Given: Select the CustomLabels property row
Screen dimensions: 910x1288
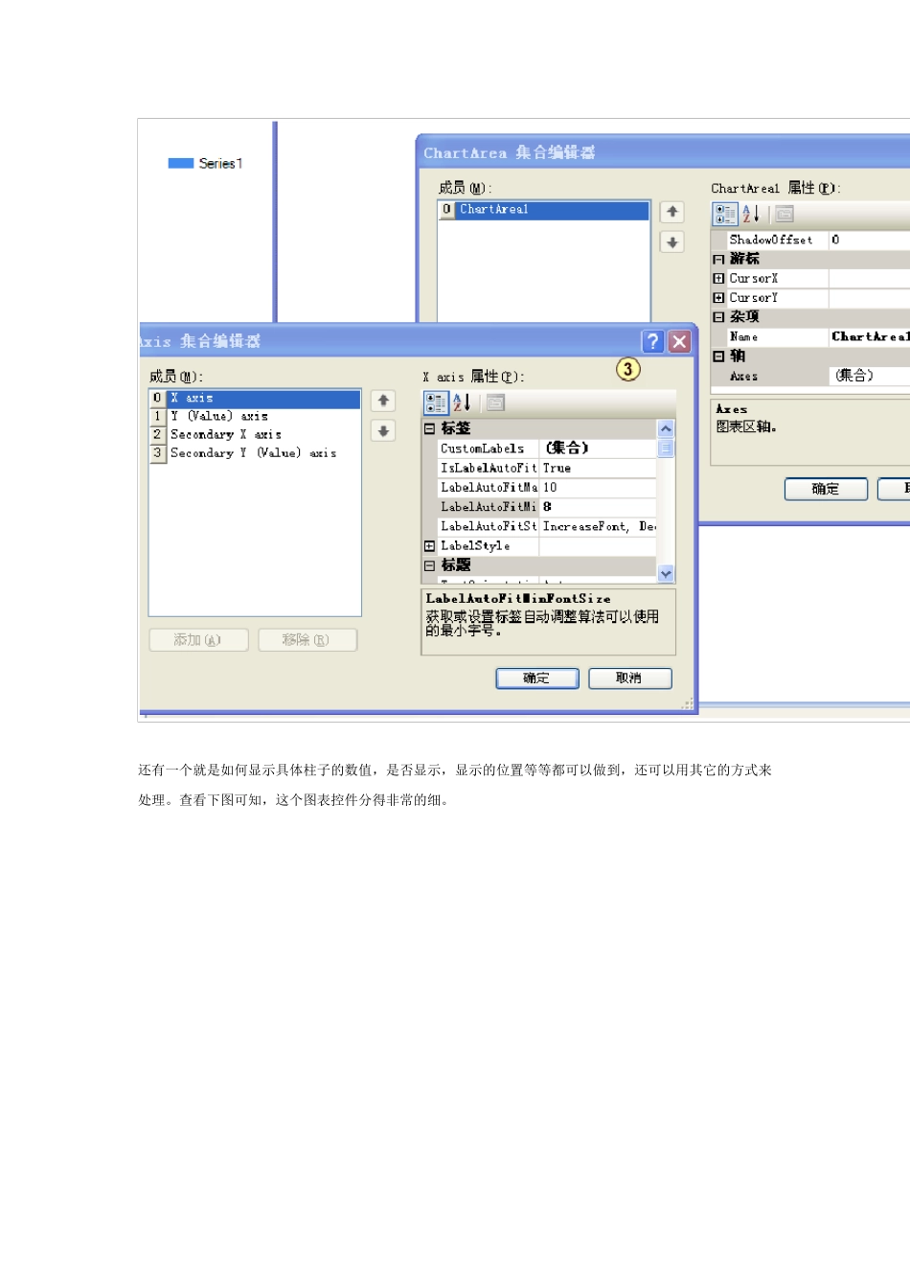Looking at the screenshot, I should tap(547, 448).
